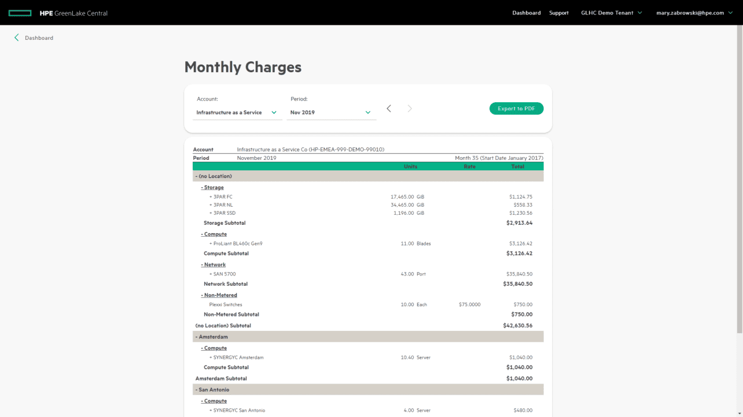The image size is (743, 417).
Task: Click the $480.00 total for San Antonio
Action: tap(523, 411)
